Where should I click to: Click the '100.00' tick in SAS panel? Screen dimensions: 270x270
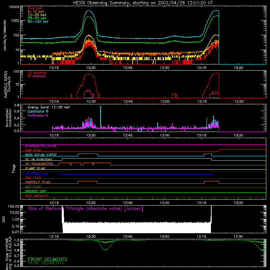click(13, 207)
